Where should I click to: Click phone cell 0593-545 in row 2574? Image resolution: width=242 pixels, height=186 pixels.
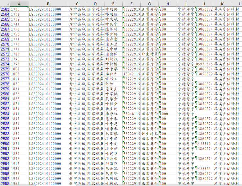tap(204, 64)
